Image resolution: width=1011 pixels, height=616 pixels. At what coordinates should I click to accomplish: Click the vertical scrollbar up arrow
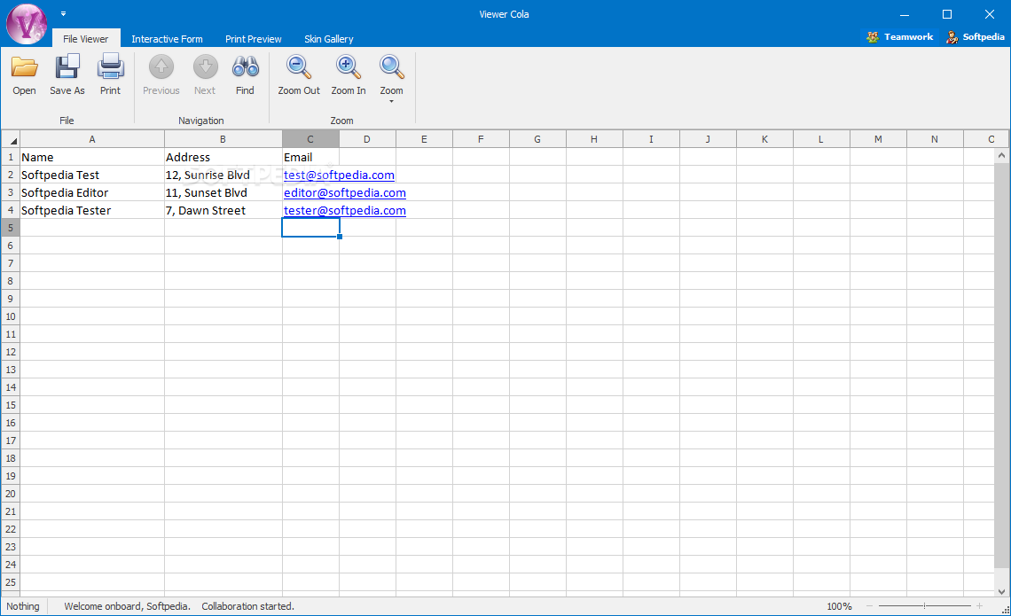1001,155
